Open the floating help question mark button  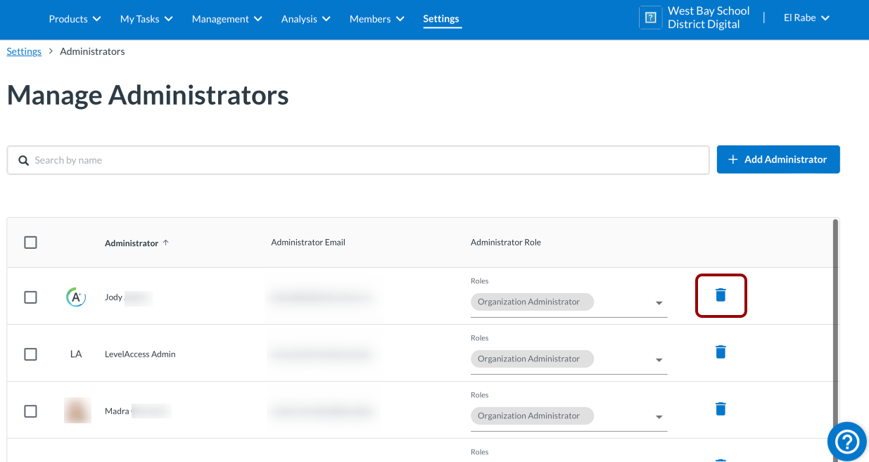click(846, 442)
